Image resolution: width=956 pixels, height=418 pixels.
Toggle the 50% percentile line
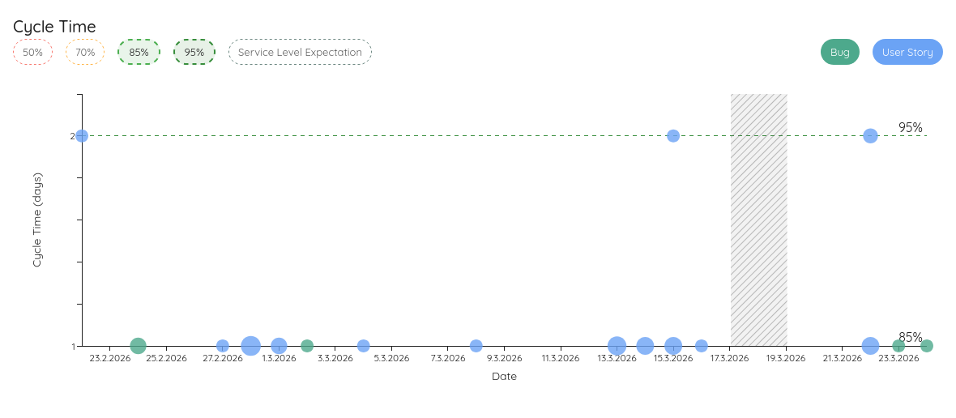click(x=32, y=53)
